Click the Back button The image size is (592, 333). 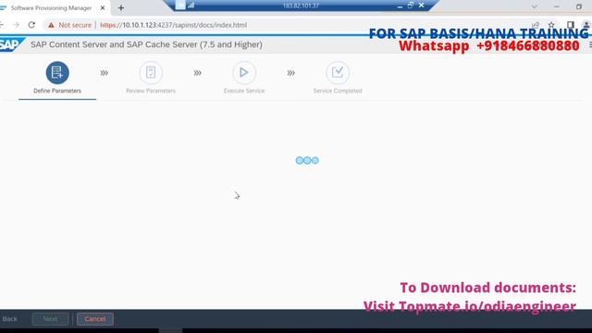[10, 319]
